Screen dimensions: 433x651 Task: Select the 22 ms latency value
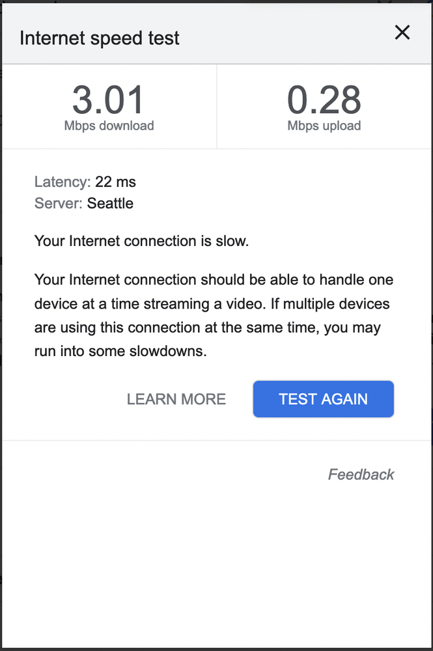click(x=115, y=182)
